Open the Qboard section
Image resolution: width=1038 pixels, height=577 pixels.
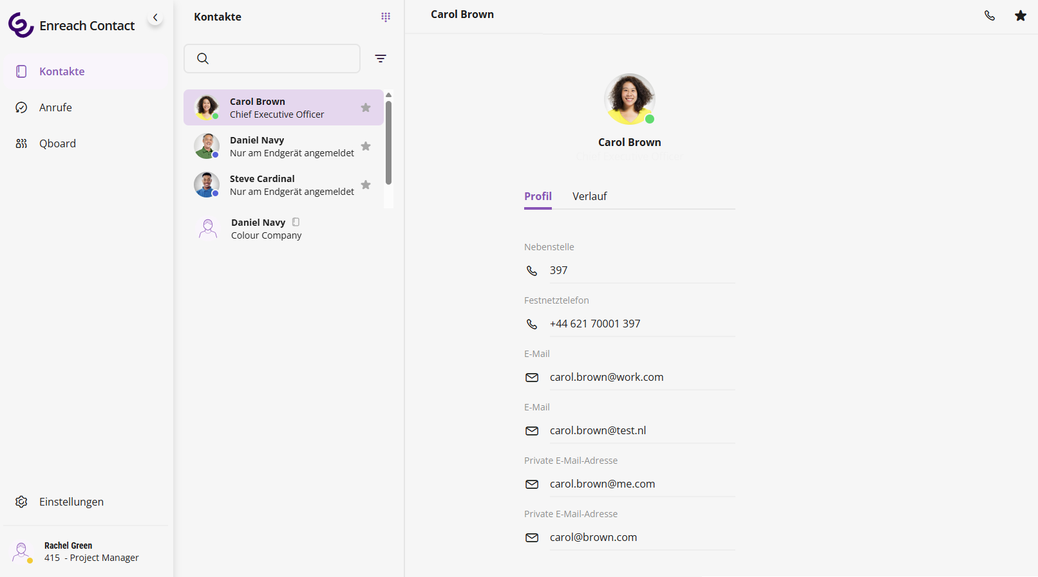tap(57, 143)
